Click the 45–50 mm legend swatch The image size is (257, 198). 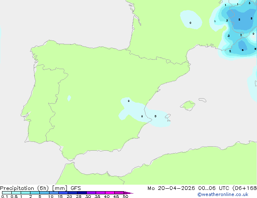[119, 193]
